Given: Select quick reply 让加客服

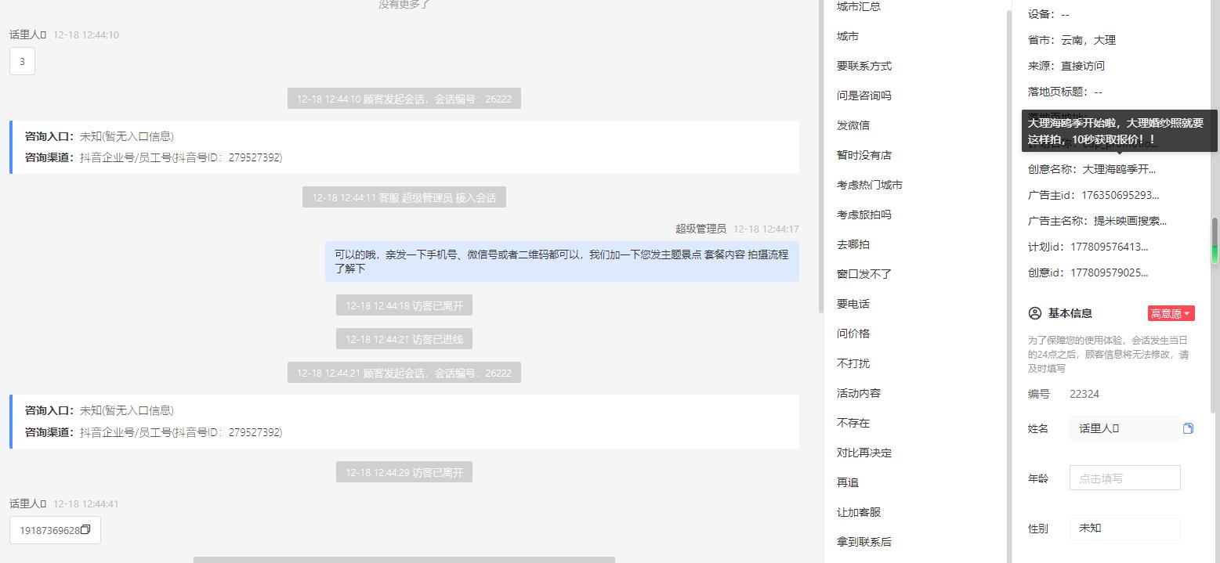Looking at the screenshot, I should point(858,512).
